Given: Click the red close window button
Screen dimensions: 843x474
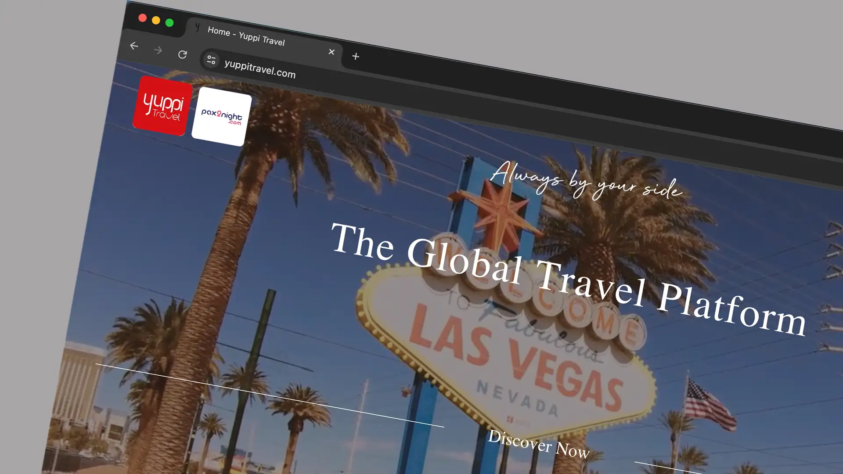Looking at the screenshot, I should [142, 18].
